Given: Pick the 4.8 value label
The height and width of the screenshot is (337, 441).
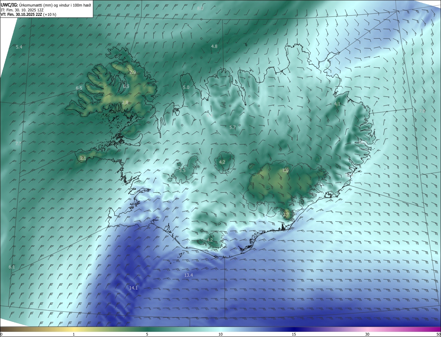Looking at the screenshot, I should pos(214,46).
